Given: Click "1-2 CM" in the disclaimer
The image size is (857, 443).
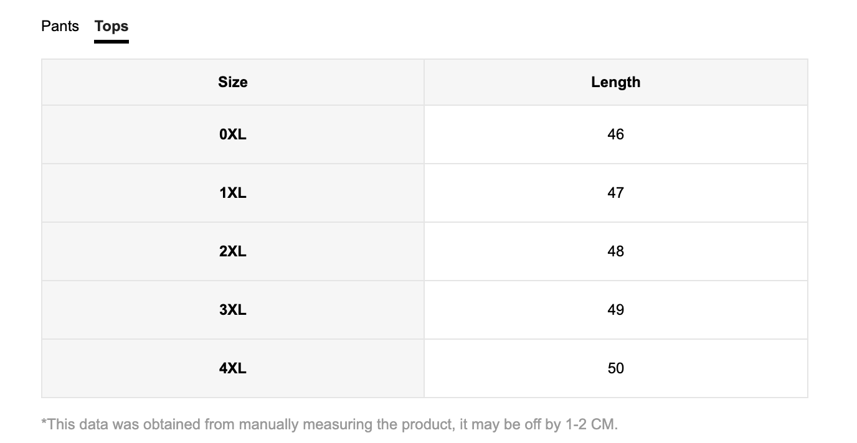Looking at the screenshot, I should [x=590, y=425].
